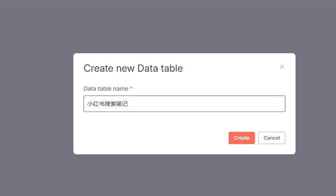336x196 pixels.
Task: Click the dimmed area below the dialog
Action: (184, 175)
